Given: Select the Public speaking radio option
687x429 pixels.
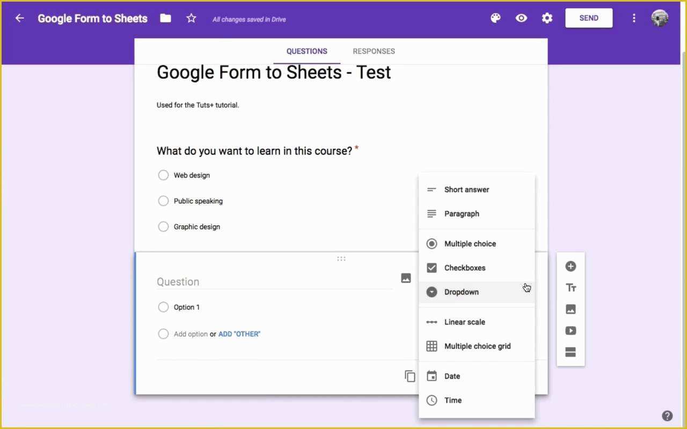Looking at the screenshot, I should (163, 201).
